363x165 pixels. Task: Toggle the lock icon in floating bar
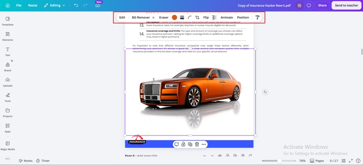pyautogui.click(x=183, y=145)
